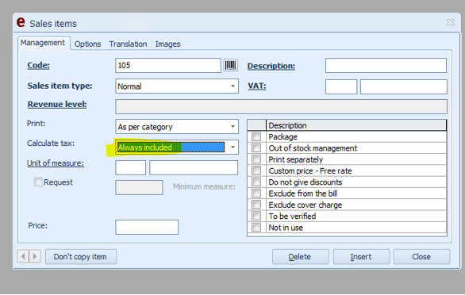Click into the Description input field

386,65
